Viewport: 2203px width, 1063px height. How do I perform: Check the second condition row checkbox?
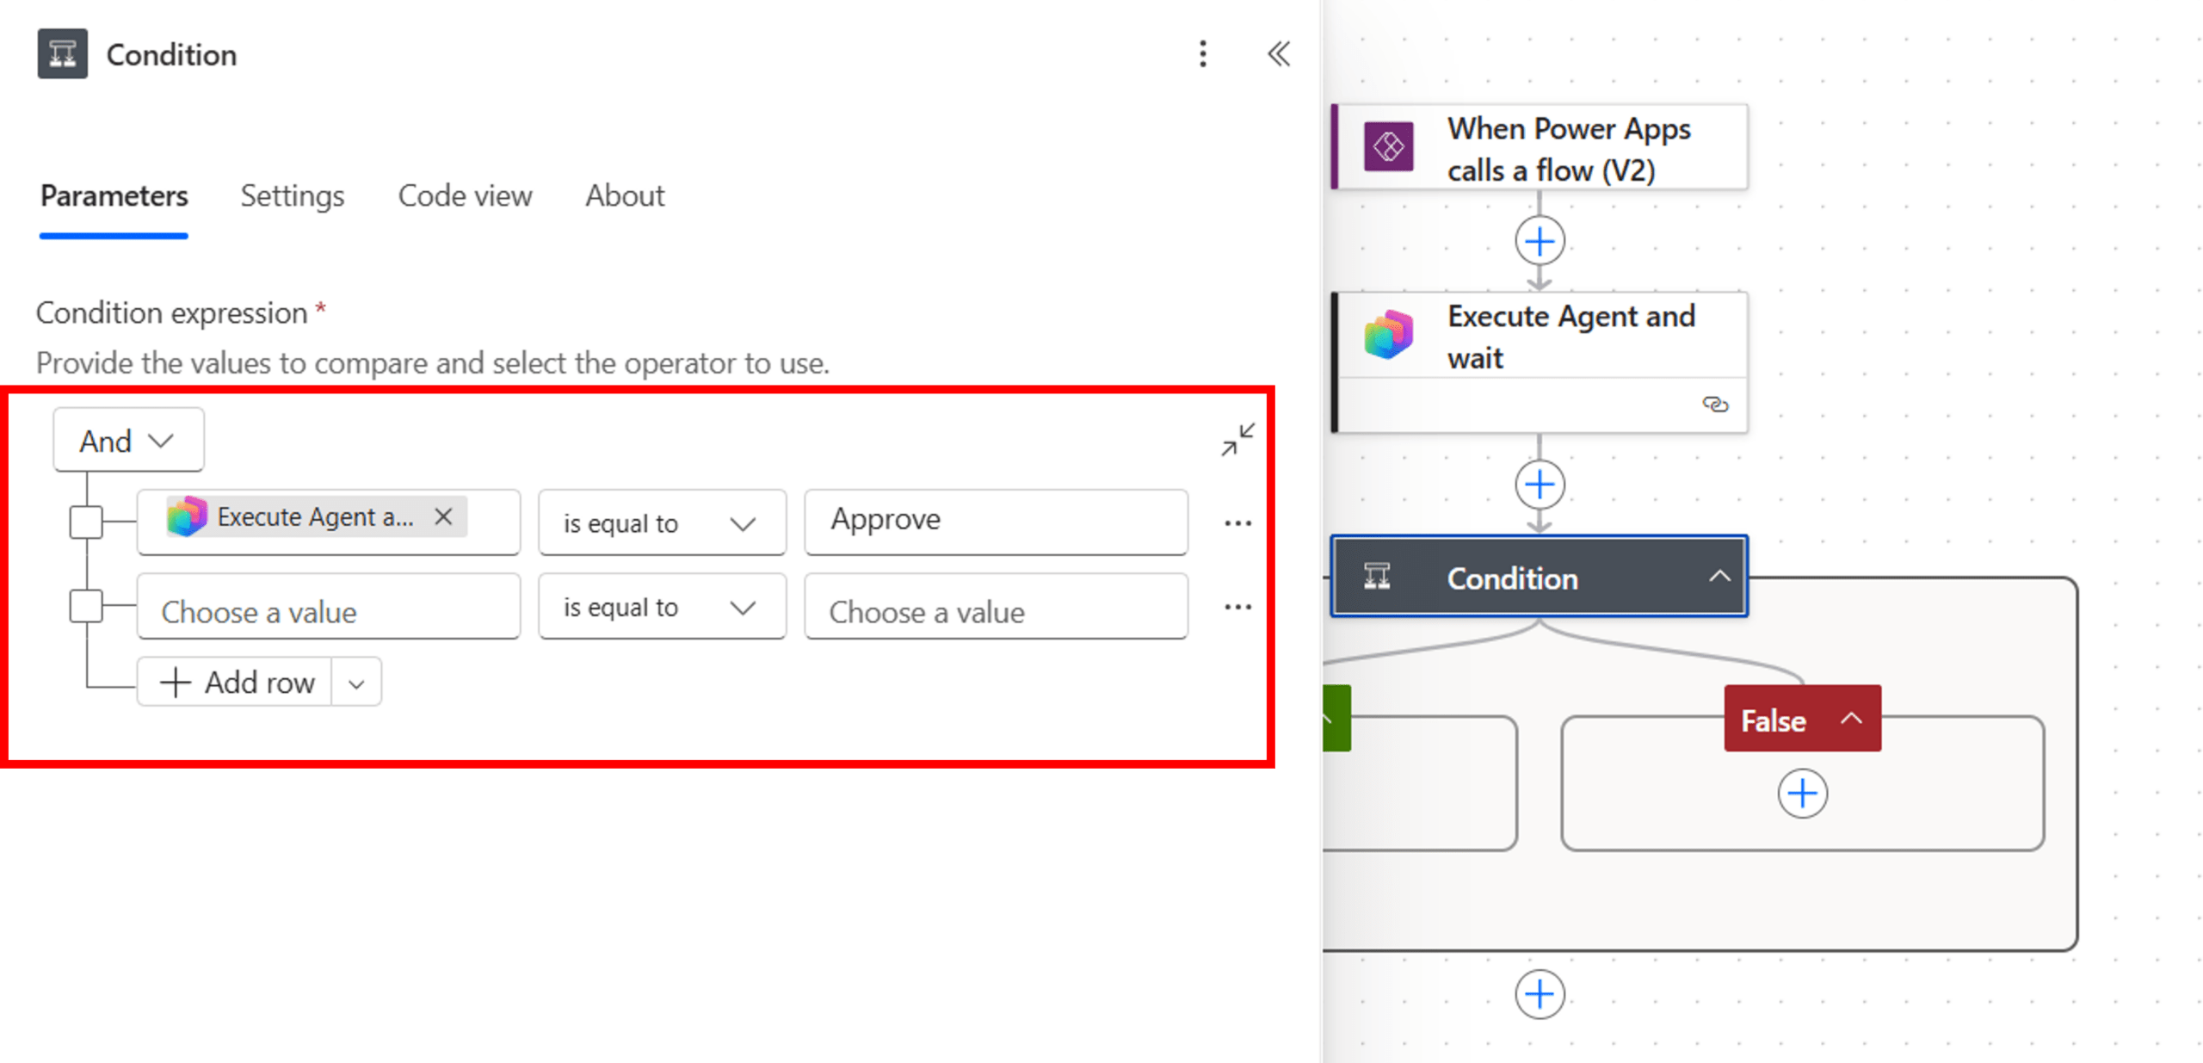[x=86, y=606]
